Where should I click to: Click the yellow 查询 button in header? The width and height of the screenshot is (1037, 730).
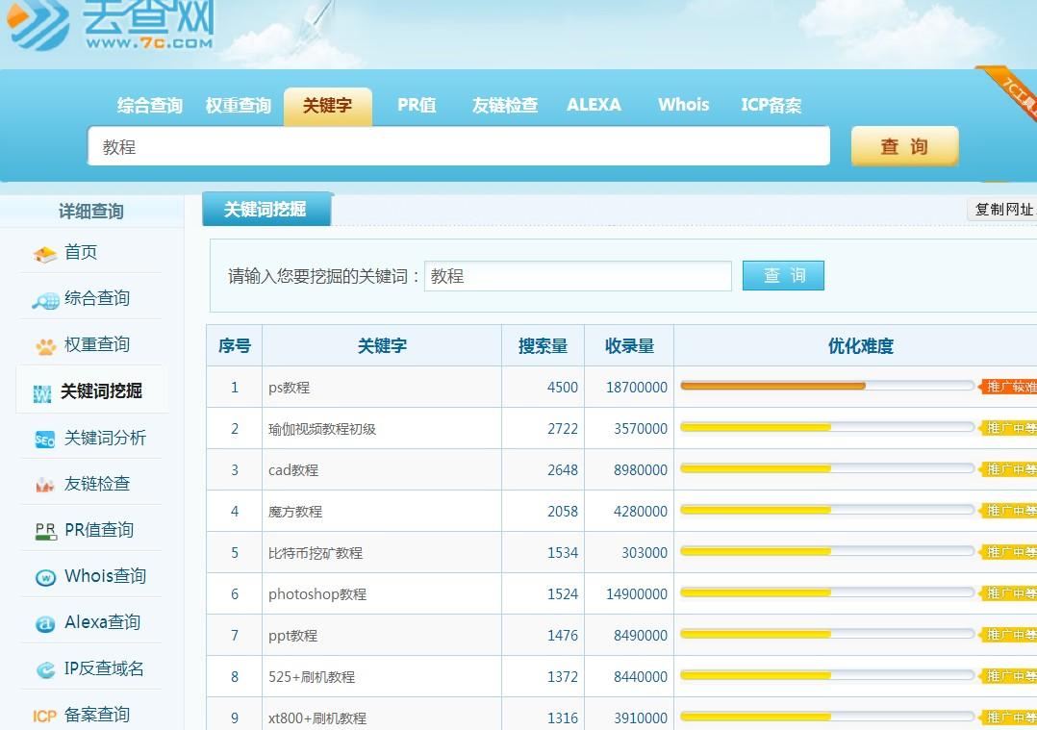point(904,146)
